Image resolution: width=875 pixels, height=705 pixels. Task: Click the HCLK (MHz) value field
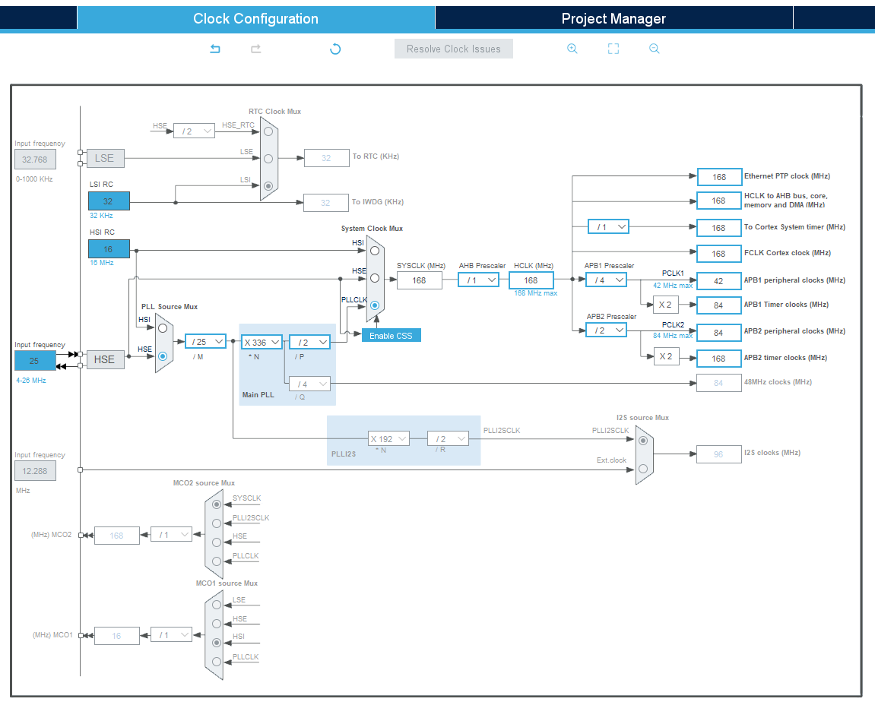click(x=531, y=280)
